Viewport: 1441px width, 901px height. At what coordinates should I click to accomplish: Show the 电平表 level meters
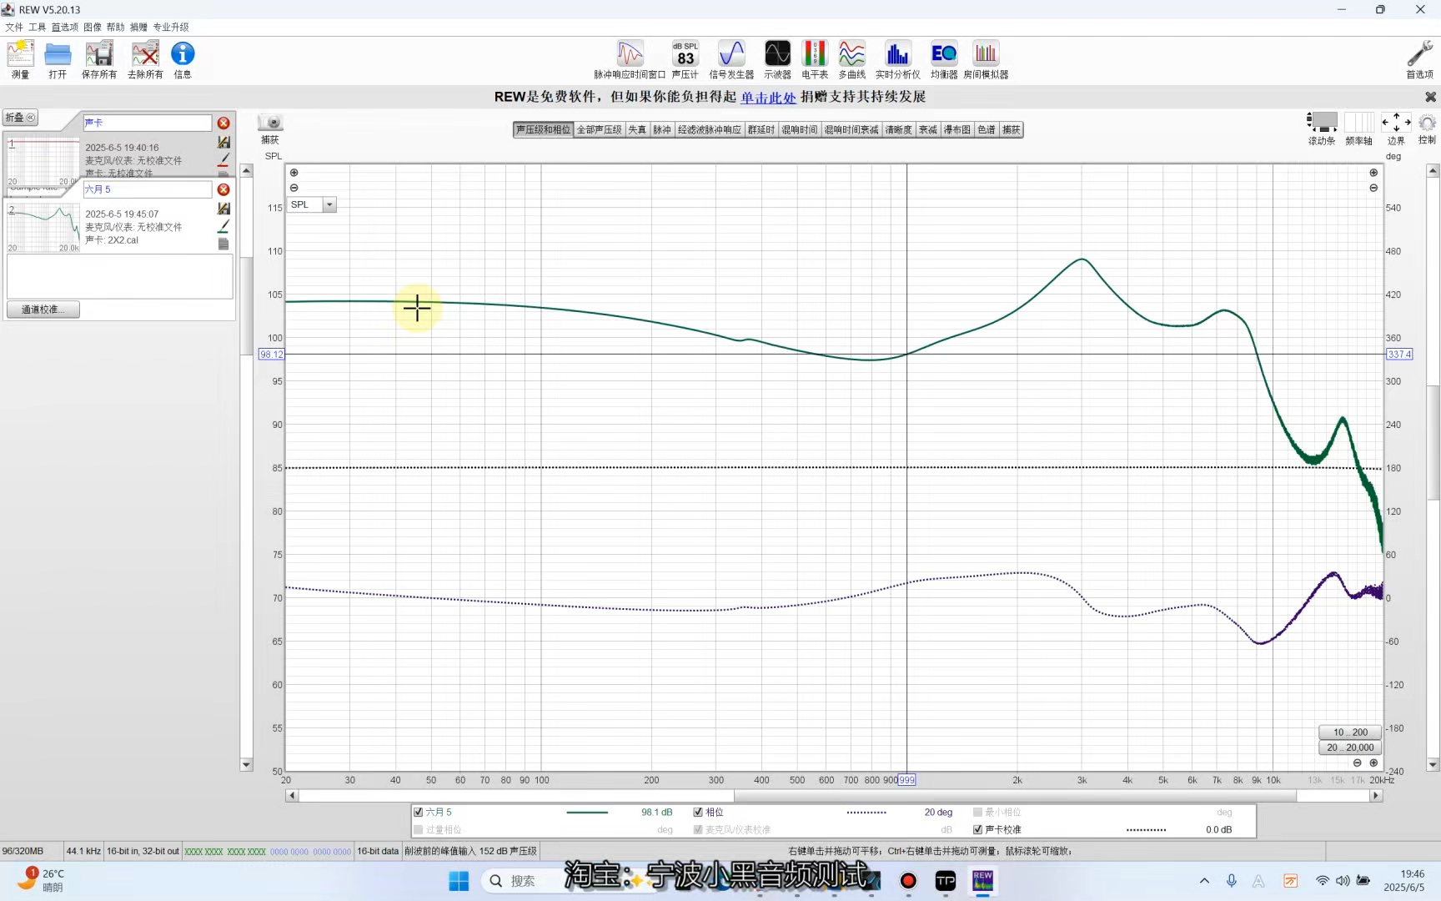815,59
